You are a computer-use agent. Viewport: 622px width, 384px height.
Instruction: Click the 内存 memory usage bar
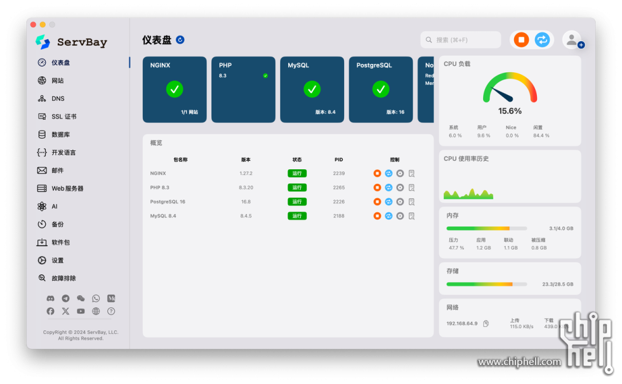pos(487,228)
